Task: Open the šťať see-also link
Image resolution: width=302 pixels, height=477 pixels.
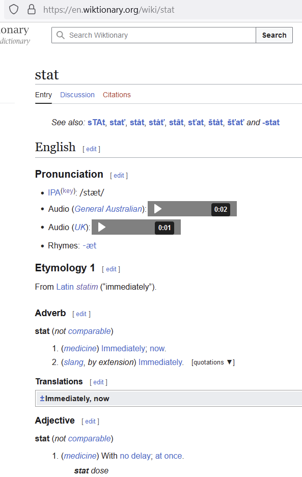Action: tap(236, 122)
